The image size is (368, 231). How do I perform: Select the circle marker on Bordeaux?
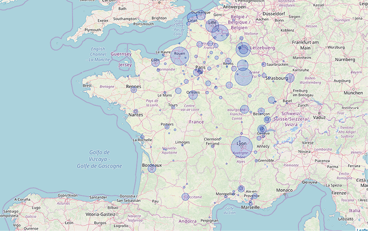point(152,168)
